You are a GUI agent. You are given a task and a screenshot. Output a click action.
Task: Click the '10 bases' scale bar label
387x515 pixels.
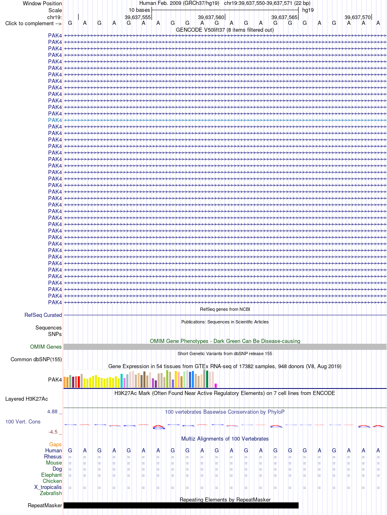click(139, 10)
